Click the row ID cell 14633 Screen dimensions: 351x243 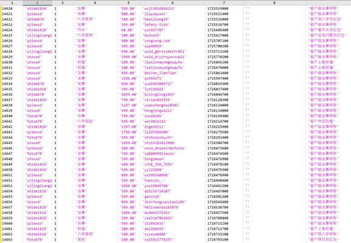click(x=7, y=78)
